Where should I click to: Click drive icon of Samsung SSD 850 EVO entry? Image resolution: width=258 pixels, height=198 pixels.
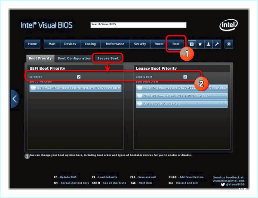[x=140, y=88]
